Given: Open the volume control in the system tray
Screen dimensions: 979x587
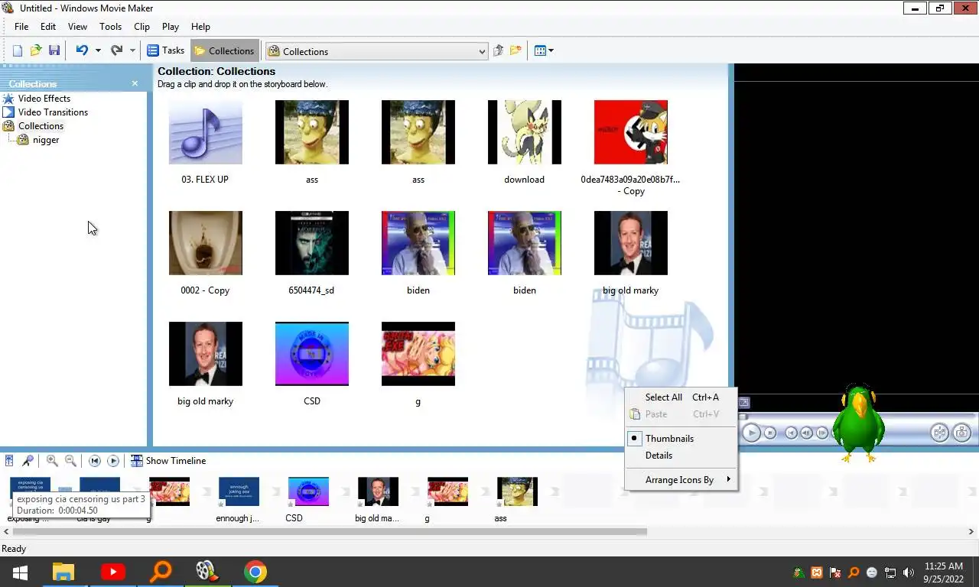Looking at the screenshot, I should pyautogui.click(x=908, y=572).
